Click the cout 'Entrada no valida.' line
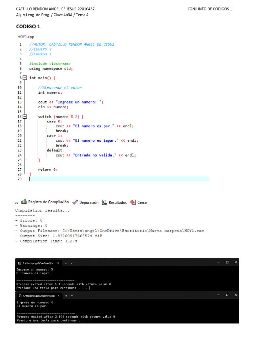The height and width of the screenshot is (339, 254). click(96, 155)
